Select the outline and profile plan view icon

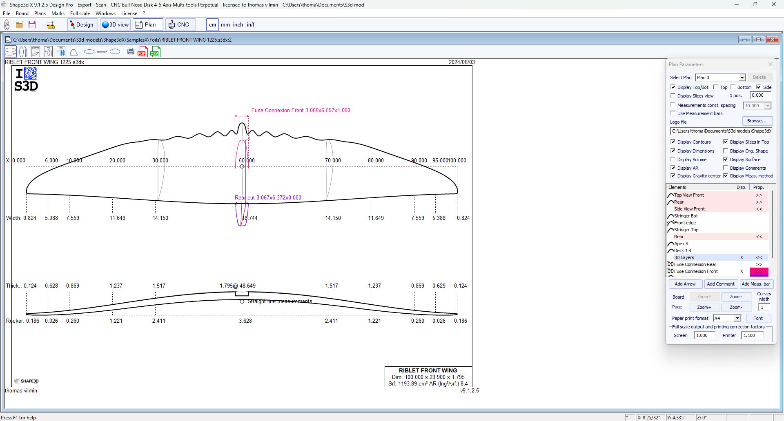pos(10,51)
